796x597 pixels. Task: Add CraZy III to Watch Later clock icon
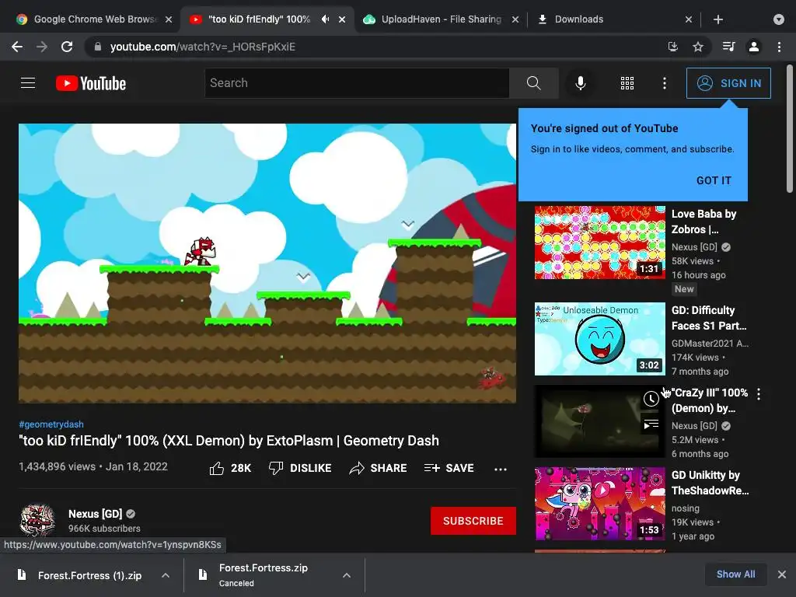(x=651, y=399)
